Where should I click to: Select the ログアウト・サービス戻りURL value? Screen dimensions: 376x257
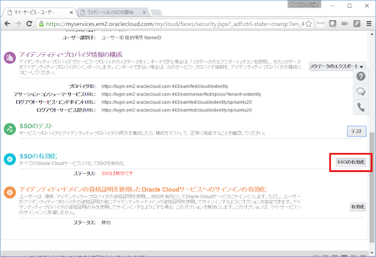tap(176, 110)
